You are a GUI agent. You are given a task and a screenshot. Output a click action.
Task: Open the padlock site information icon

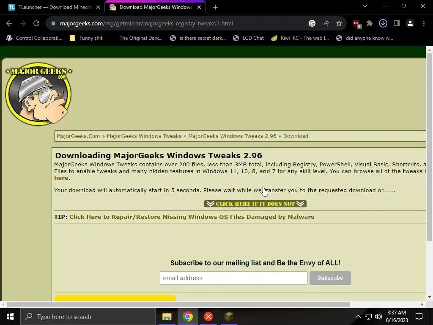53,24
